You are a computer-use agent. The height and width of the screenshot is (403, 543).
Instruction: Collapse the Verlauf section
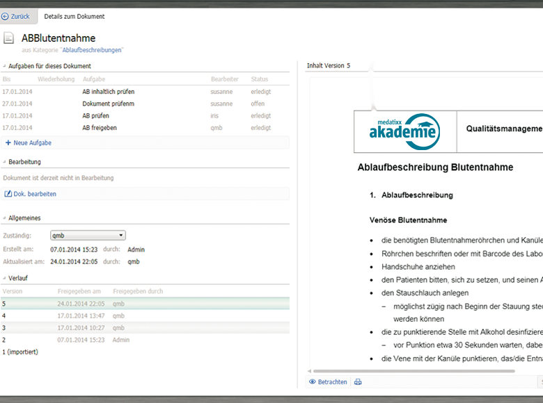click(x=5, y=278)
